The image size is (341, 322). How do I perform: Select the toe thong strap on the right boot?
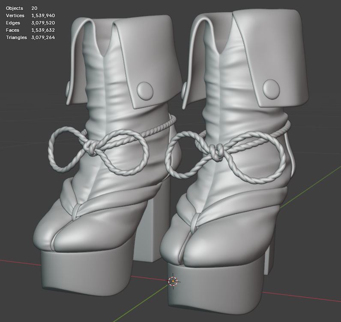[x=195, y=223]
